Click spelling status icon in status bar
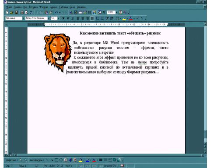 pyautogui.click(x=122, y=166)
